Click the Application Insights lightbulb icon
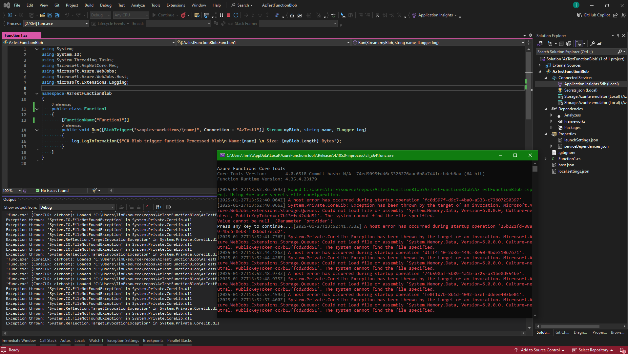The height and width of the screenshot is (354, 628). (414, 15)
